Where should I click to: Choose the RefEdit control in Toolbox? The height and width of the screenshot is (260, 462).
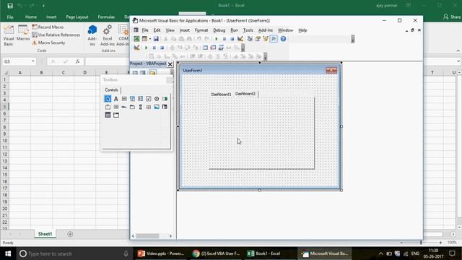pyautogui.click(x=165, y=107)
